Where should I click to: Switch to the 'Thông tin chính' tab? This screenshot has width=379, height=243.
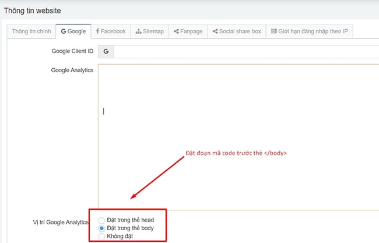(31, 31)
